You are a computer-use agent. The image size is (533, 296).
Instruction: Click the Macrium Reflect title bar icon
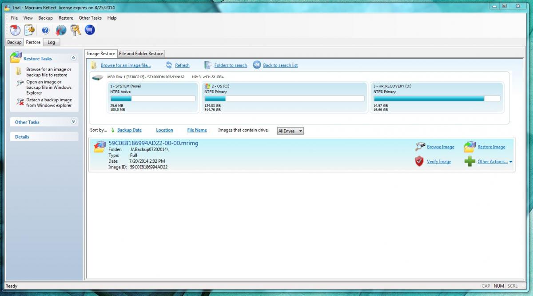coord(7,7)
